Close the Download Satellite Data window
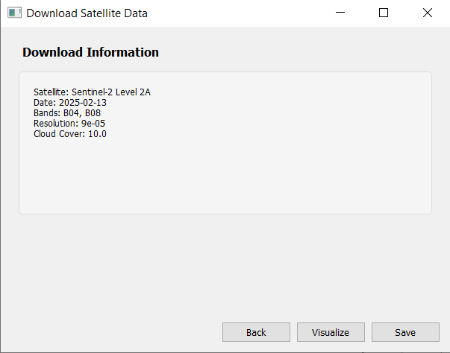This screenshot has height=353, width=450. (428, 13)
